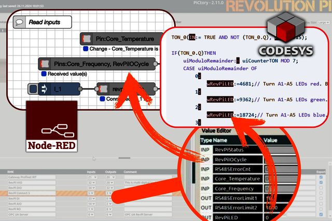Enable Export for Gateway Profinet IRT row
The image size is (332, 221).
(x=321, y=177)
